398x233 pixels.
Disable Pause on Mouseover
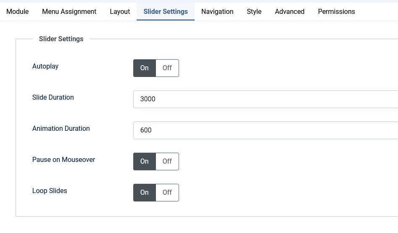pyautogui.click(x=167, y=162)
